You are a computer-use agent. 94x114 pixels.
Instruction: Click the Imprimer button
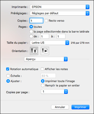(80, 107)
